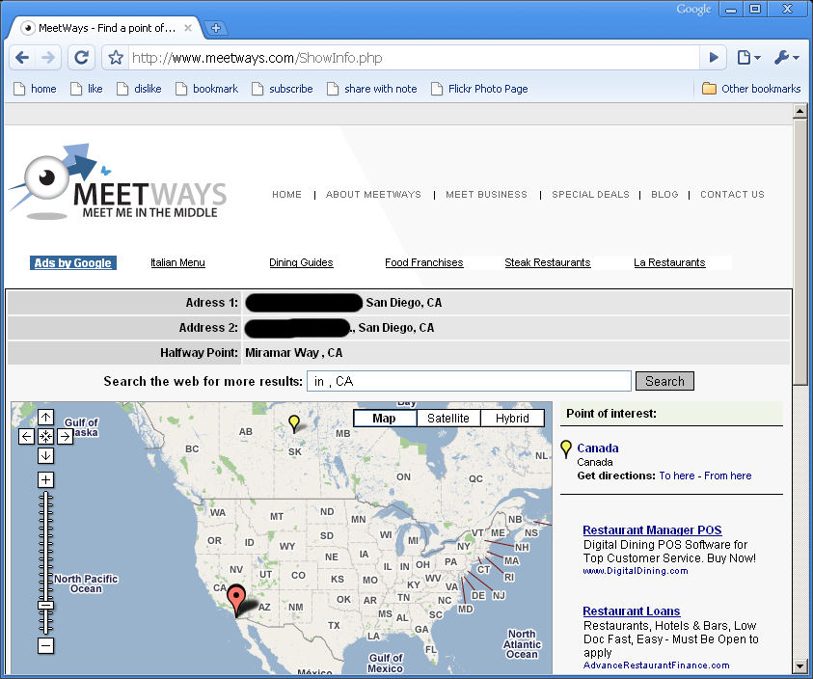
Task: Open the page control menu icon
Action: [x=748, y=58]
